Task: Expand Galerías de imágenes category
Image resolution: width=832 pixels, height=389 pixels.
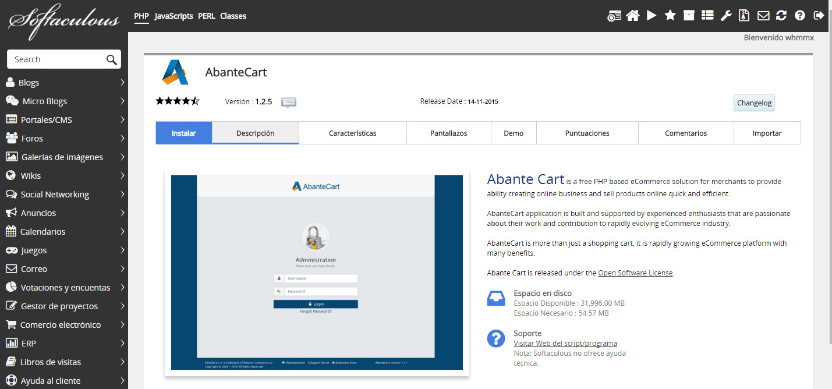Action: point(64,157)
